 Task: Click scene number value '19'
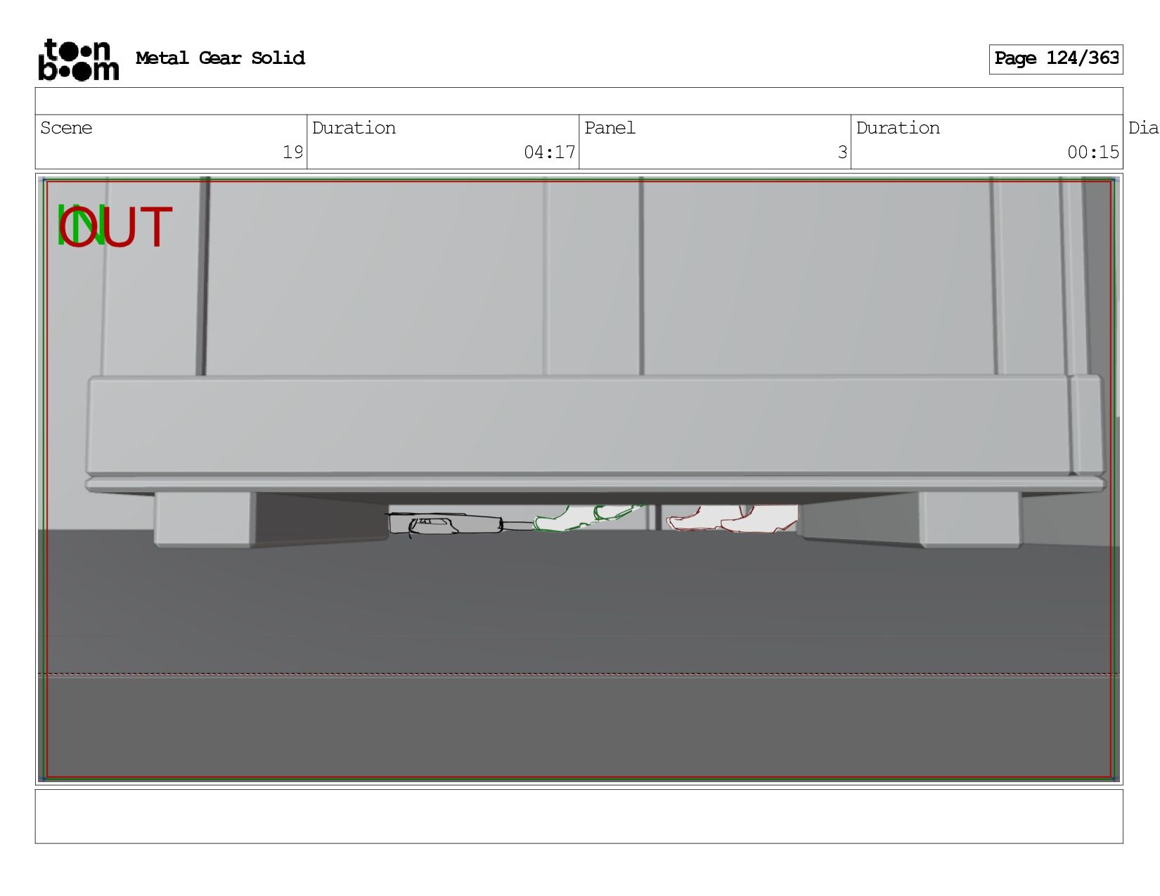pos(292,152)
